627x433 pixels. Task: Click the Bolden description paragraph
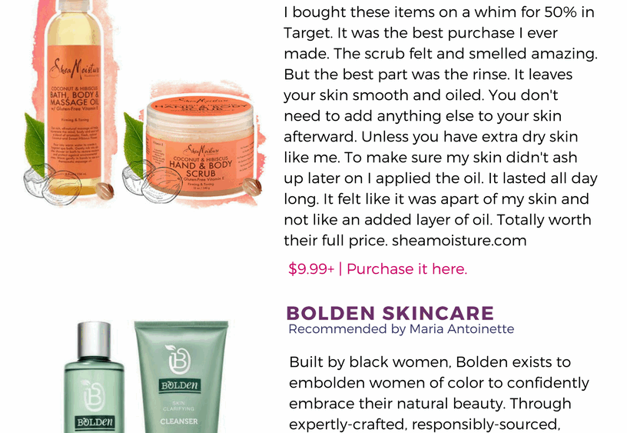click(x=439, y=393)
